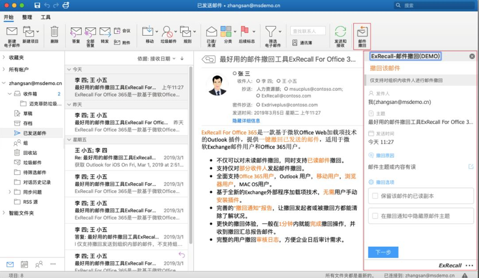This screenshot has height=278, width=479.
Task: Select the 草稿 drafts folder
Action: click(x=32, y=113)
